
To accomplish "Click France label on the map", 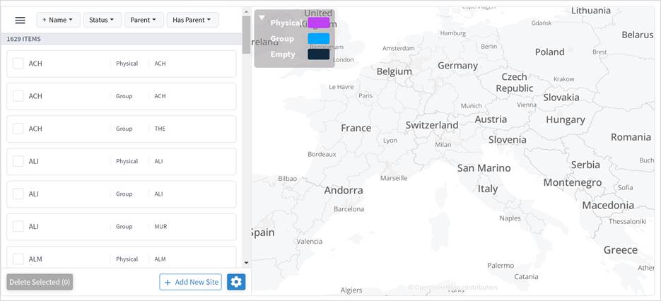I will pos(356,128).
